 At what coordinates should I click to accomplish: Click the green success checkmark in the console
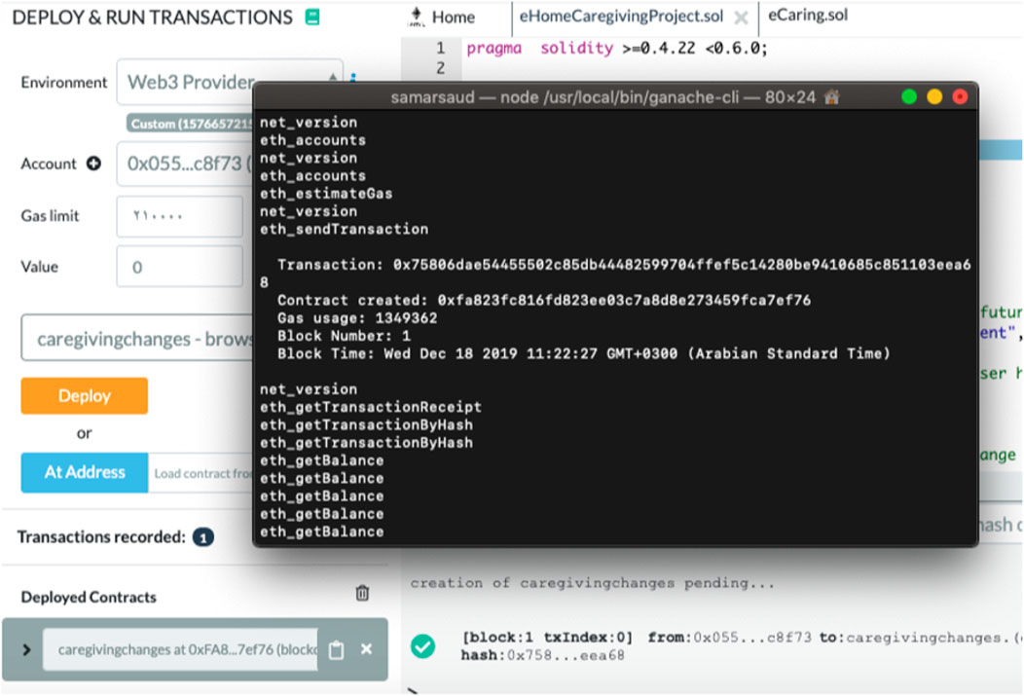click(x=423, y=645)
